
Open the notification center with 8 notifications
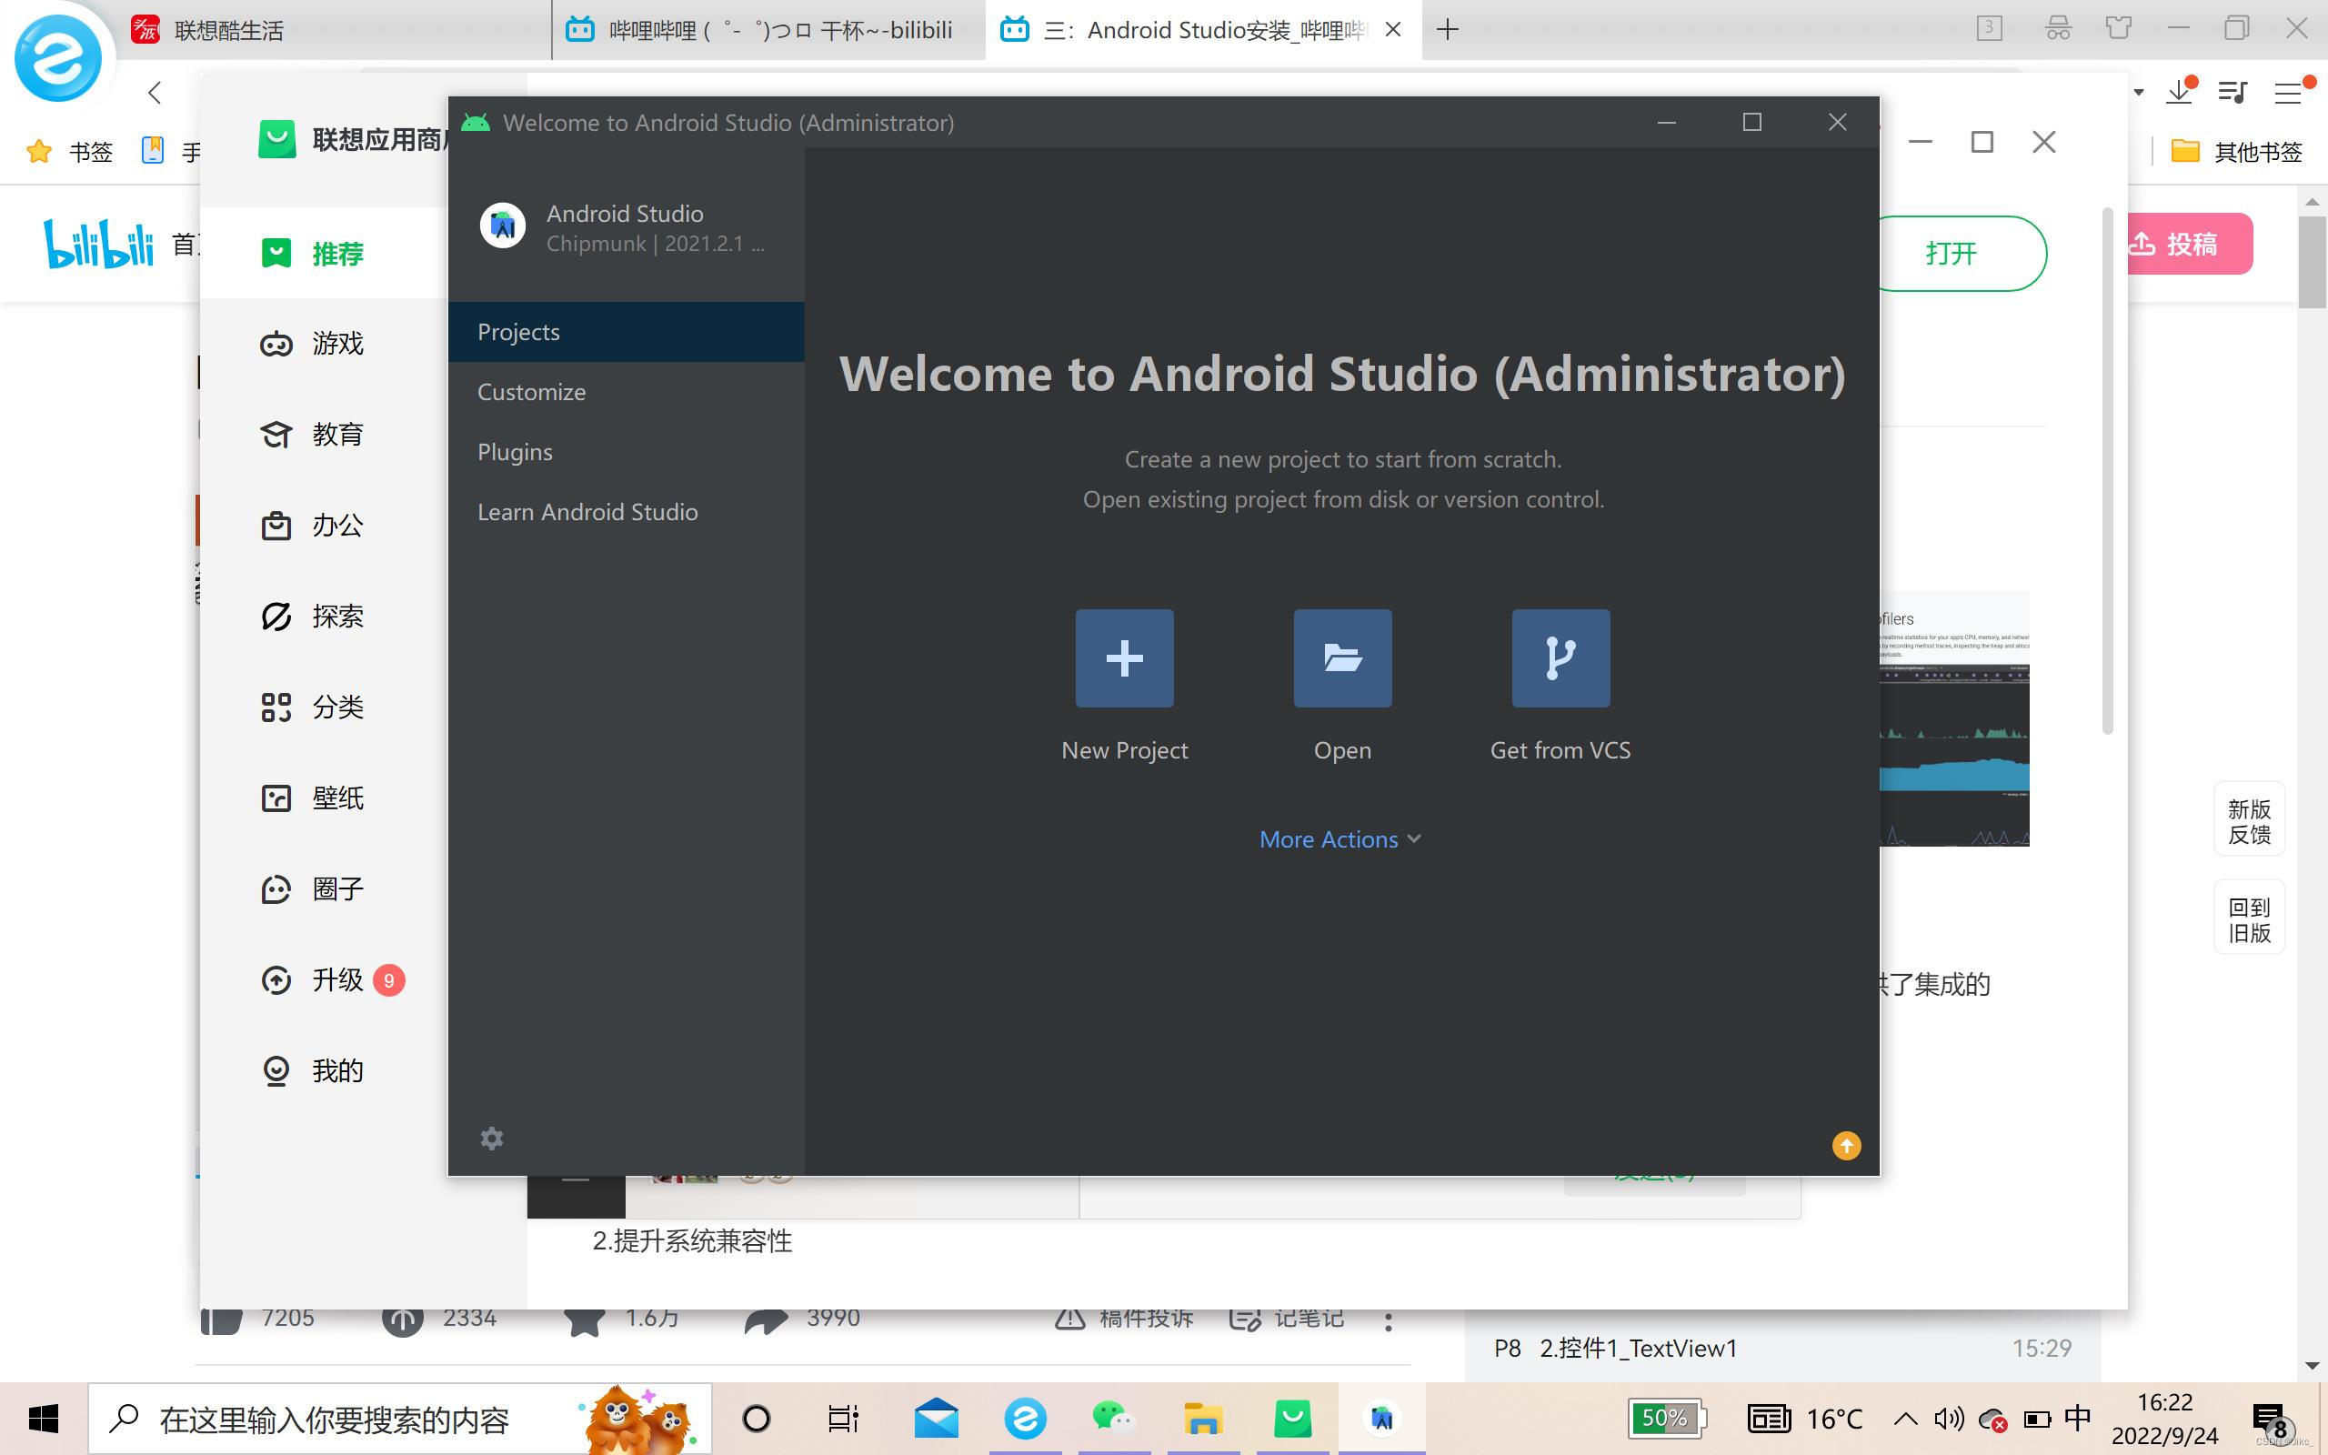(x=2275, y=1420)
